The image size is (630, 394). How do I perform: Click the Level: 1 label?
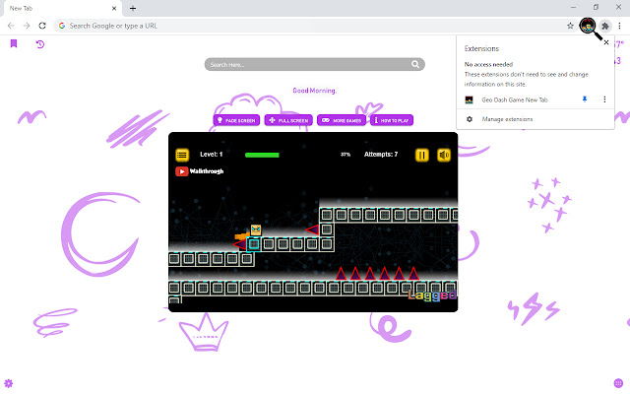coord(212,155)
